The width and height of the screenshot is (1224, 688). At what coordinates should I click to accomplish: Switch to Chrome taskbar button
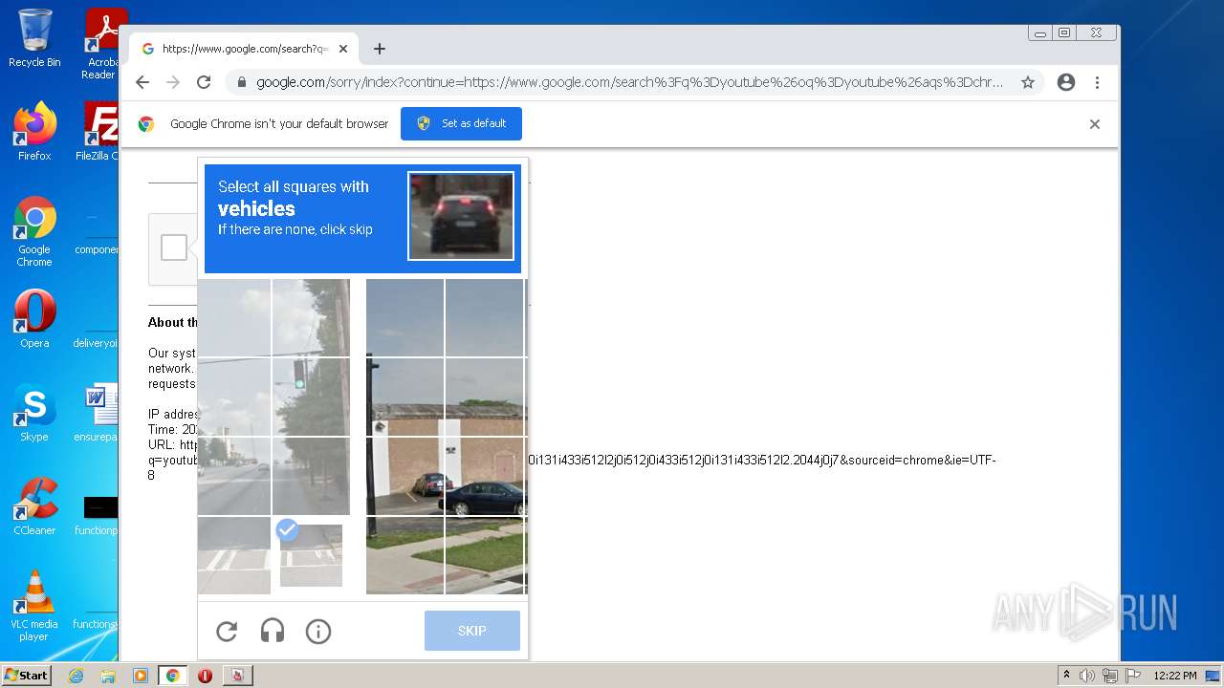pos(173,676)
